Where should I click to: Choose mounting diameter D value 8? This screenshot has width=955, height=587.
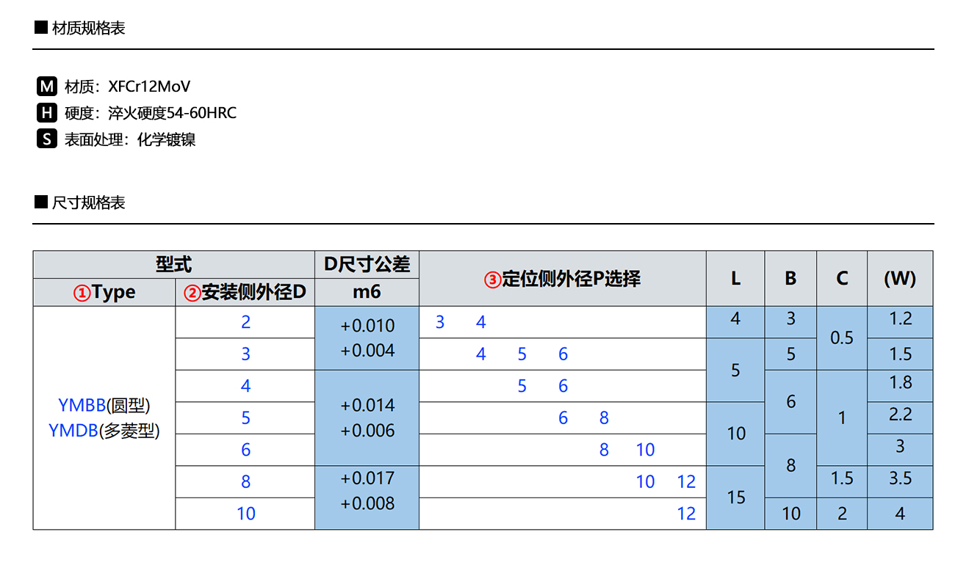245,481
